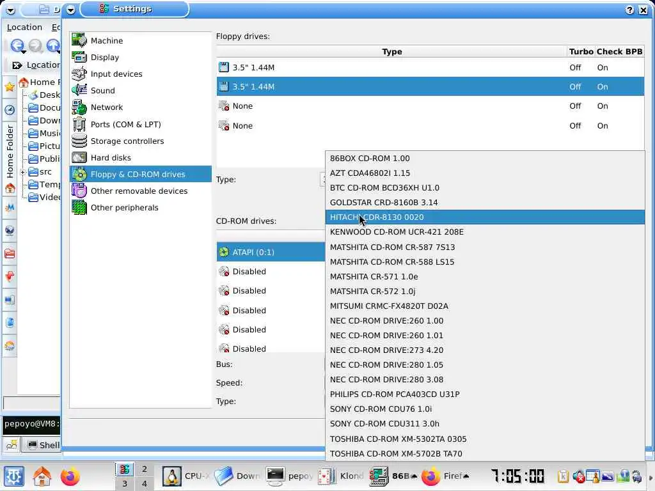Choose PHILIPS CD-ROM PCA403CD U31P
655x491 pixels.
click(485, 394)
